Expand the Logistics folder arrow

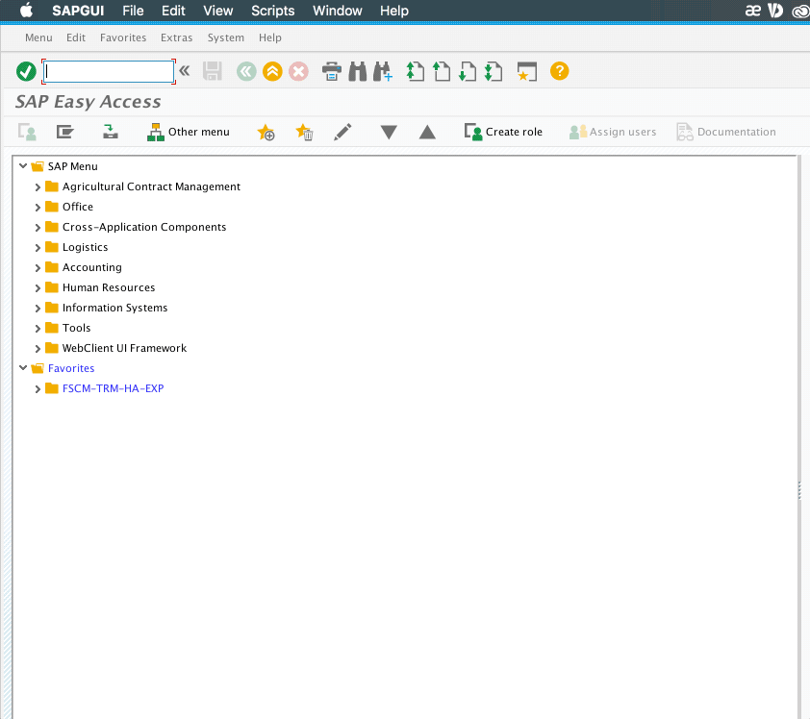coord(38,247)
